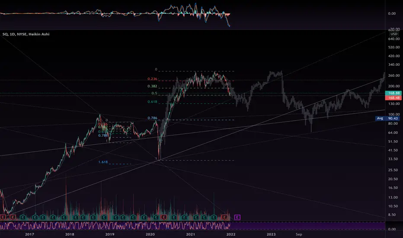
Task: Click the 2018 label on time axis
Action: 70,235
